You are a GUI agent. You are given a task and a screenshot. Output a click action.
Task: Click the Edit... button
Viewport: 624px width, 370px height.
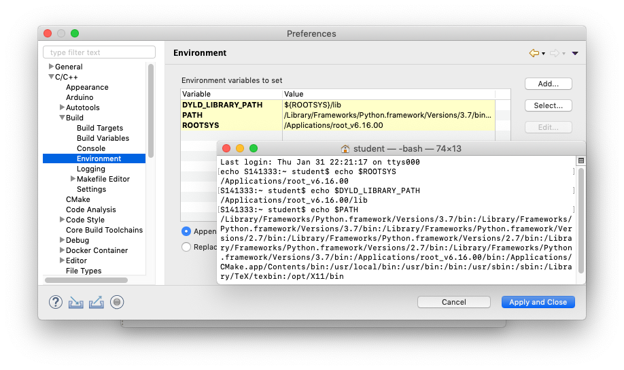[549, 127]
